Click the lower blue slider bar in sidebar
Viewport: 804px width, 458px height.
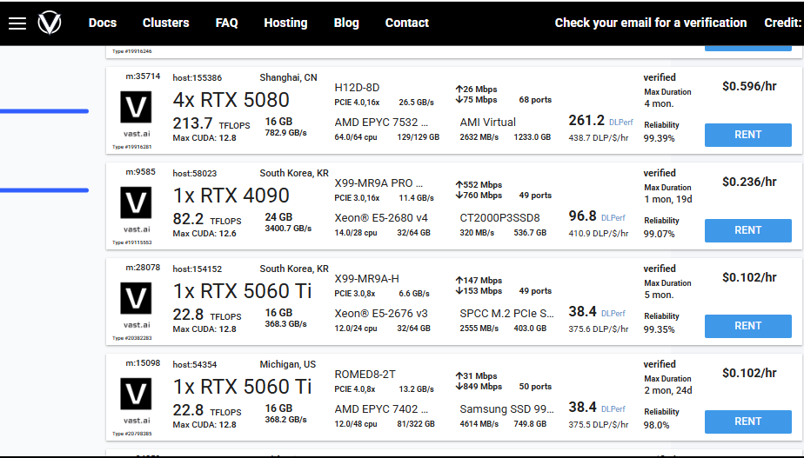[x=44, y=190]
